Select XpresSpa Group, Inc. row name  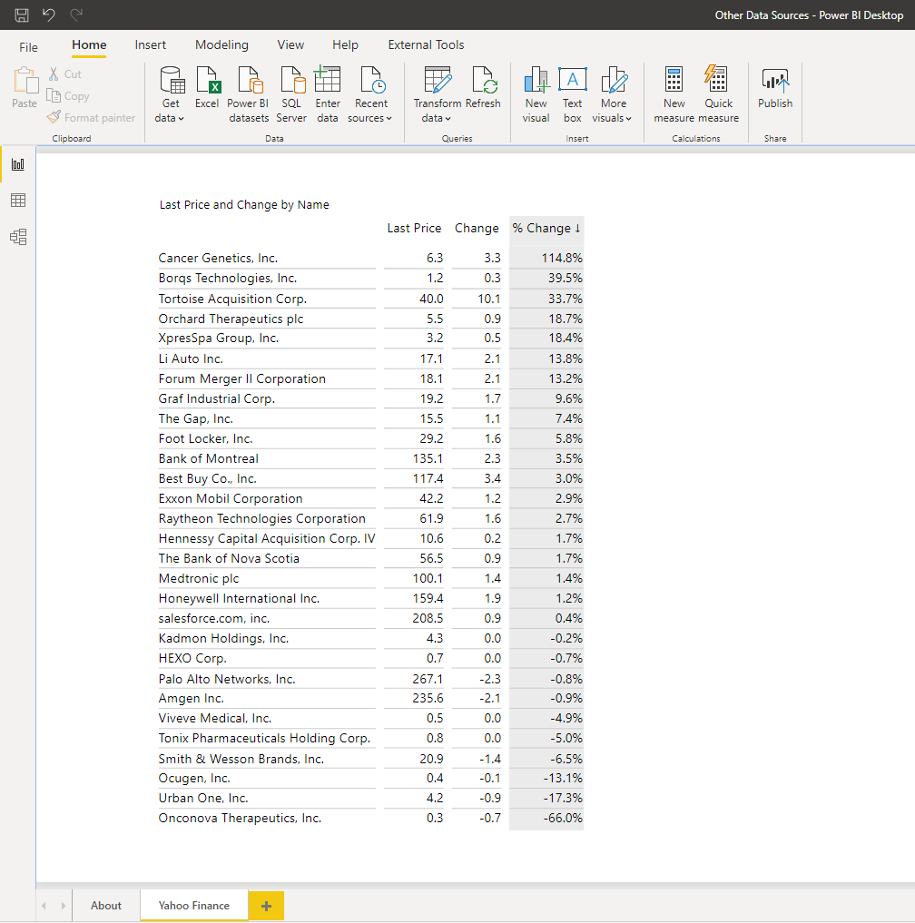[219, 338]
